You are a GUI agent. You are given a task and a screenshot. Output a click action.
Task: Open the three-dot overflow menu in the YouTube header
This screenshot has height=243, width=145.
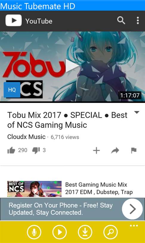(x=138, y=21)
